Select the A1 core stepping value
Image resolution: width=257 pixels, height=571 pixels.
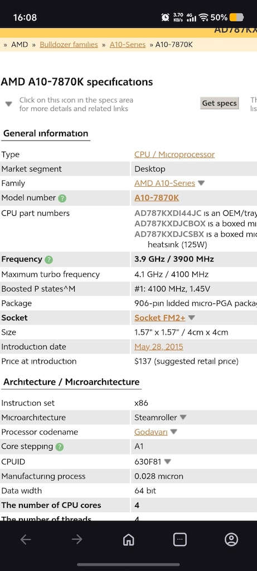click(139, 447)
